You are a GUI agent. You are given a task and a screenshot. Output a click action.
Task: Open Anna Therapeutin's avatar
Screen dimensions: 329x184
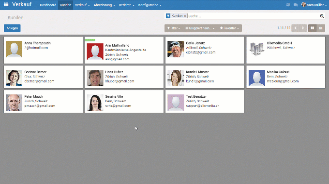click(14, 49)
